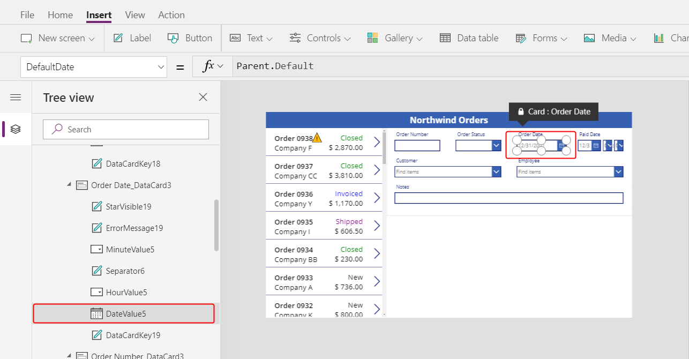Open the Gallery dropdown chevron
This screenshot has height=359, width=689.
[420, 38]
